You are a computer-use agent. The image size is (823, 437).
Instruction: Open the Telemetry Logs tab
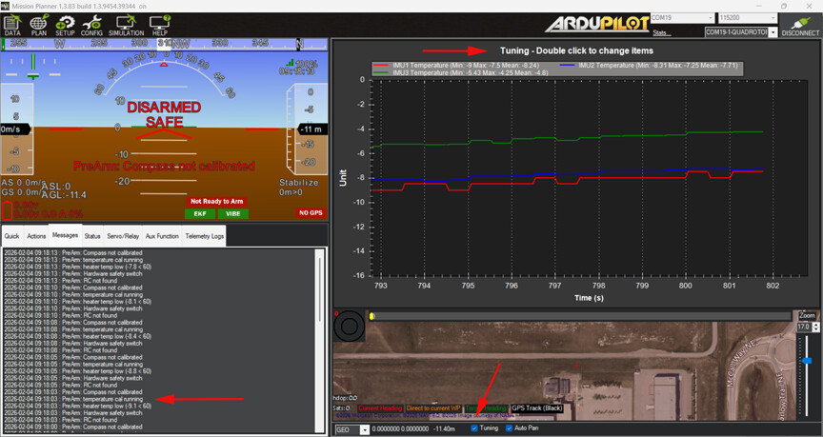pos(204,236)
